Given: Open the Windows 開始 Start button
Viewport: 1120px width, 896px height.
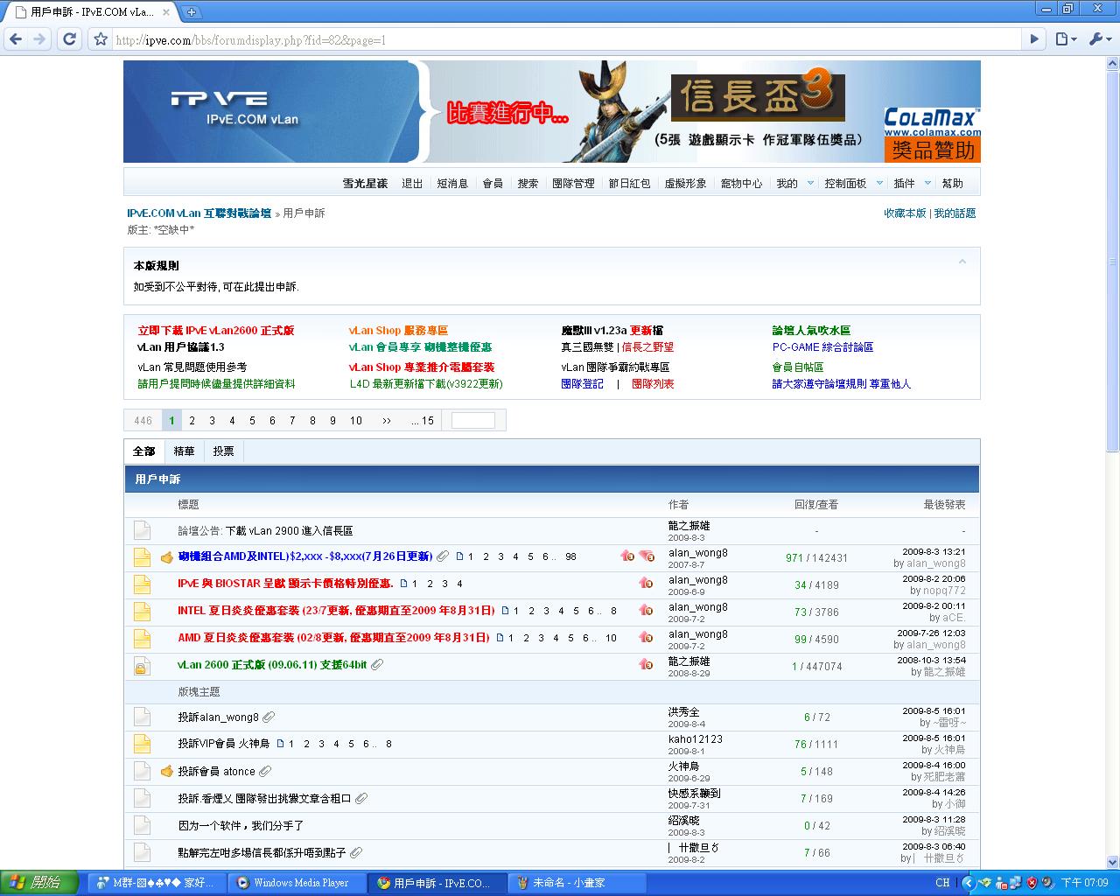Looking at the screenshot, I should click(x=38, y=883).
